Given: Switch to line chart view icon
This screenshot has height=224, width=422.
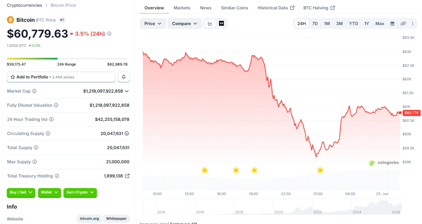Looking at the screenshot, I should coord(210,24).
